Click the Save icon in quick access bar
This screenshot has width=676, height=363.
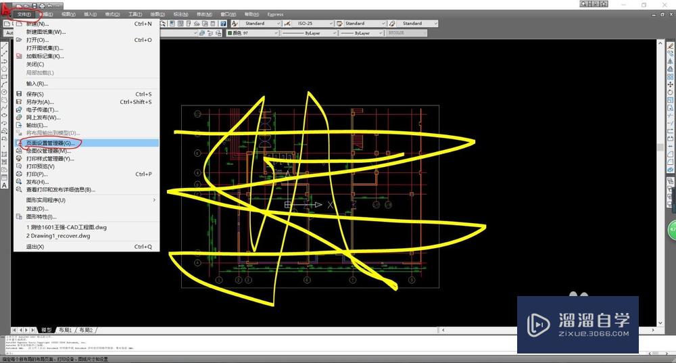34,6
